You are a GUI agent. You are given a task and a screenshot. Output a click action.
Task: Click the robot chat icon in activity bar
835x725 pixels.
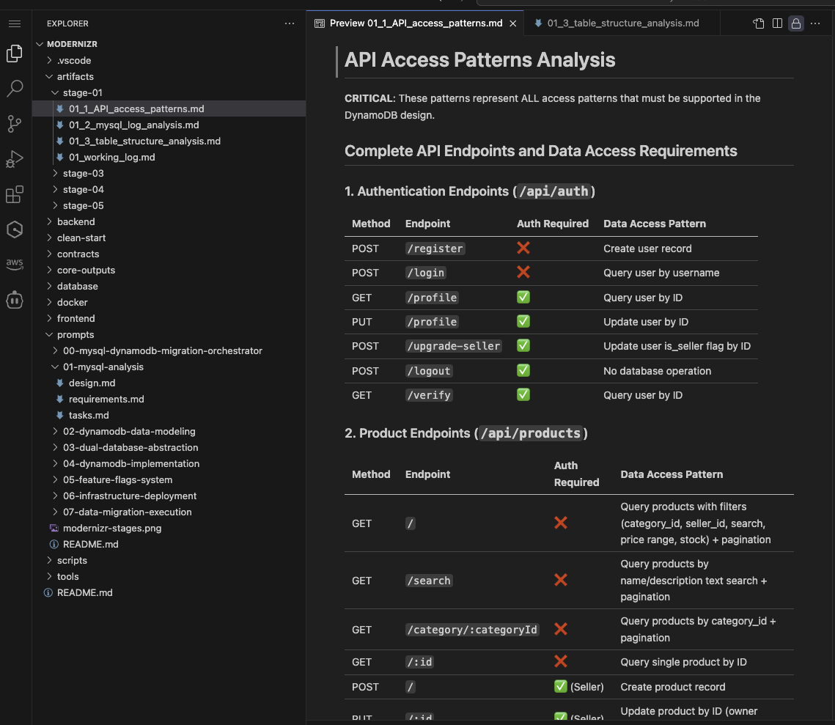[15, 300]
